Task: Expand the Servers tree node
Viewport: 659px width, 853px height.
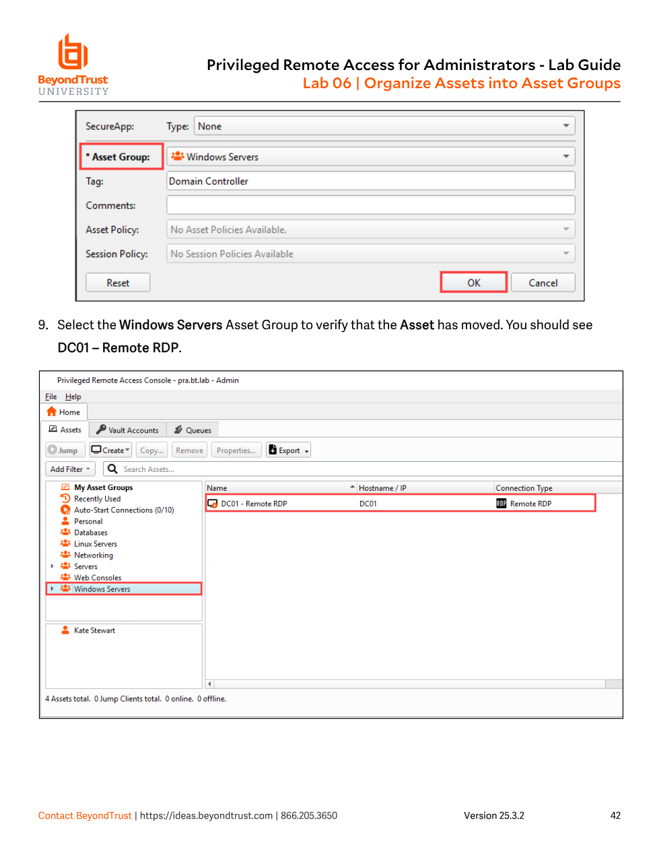Action: pyautogui.click(x=53, y=566)
